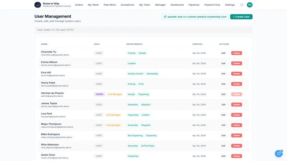The image size is (287, 161).
Task: Click Sarah Chen's Engraving tag
Action: (x=133, y=156)
